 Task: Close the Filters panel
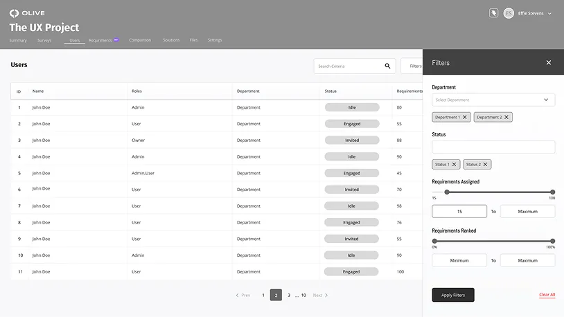[549, 62]
